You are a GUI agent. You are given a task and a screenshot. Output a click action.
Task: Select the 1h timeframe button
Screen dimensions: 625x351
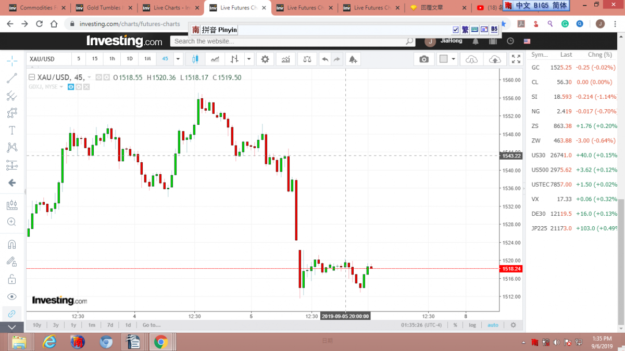[x=112, y=59]
